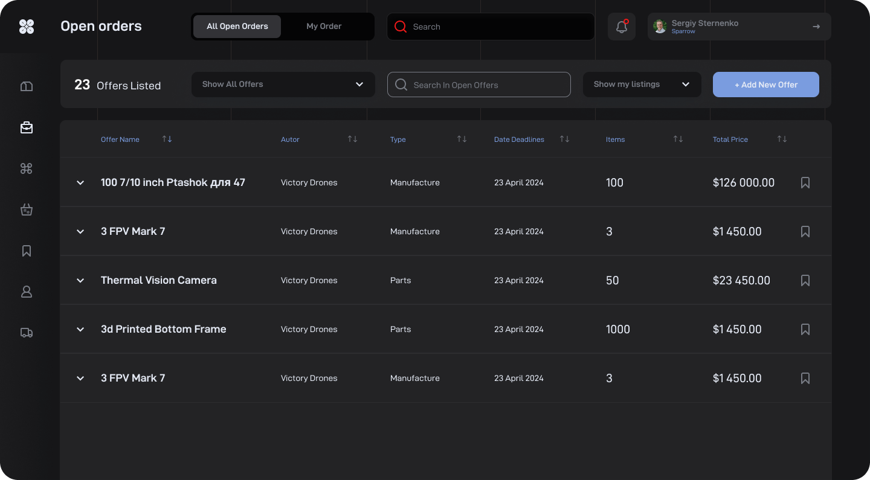The height and width of the screenshot is (480, 870).
Task: Open the Show All Offers dropdown
Action: point(283,85)
